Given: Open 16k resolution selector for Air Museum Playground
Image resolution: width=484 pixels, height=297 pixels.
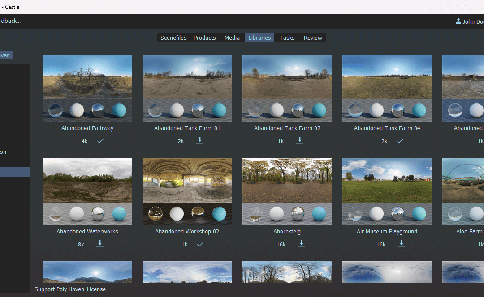Looking at the screenshot, I should tap(381, 245).
